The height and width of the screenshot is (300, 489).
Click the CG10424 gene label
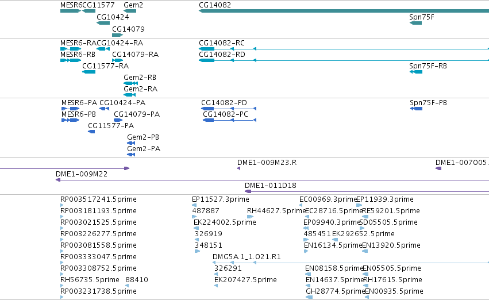[113, 17]
